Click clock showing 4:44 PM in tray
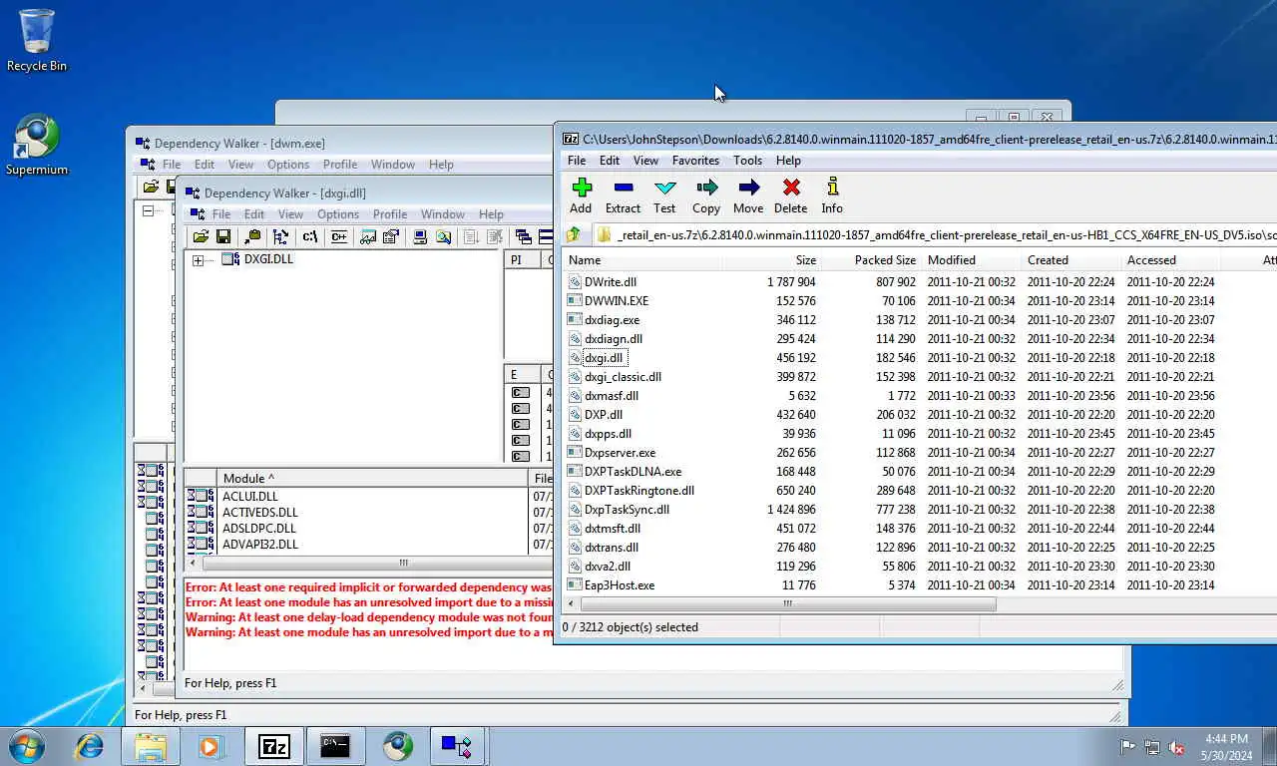The image size is (1277, 766). coord(1226,746)
